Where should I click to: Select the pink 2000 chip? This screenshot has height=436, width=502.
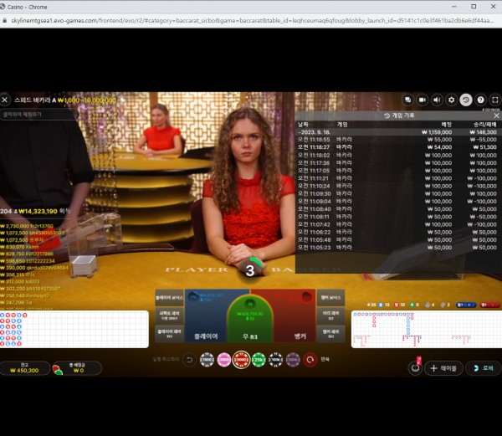[223, 360]
